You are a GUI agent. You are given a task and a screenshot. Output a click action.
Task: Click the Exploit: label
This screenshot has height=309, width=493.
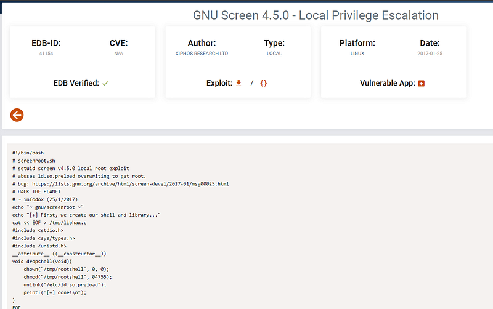tap(219, 83)
